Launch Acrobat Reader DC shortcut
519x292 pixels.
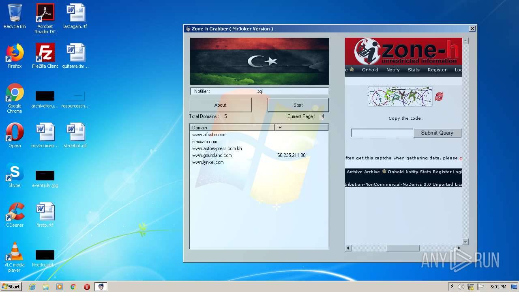click(x=45, y=19)
